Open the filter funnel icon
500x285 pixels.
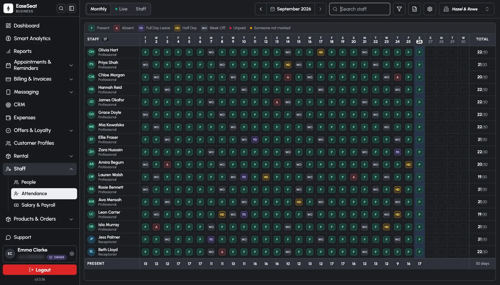399,9
